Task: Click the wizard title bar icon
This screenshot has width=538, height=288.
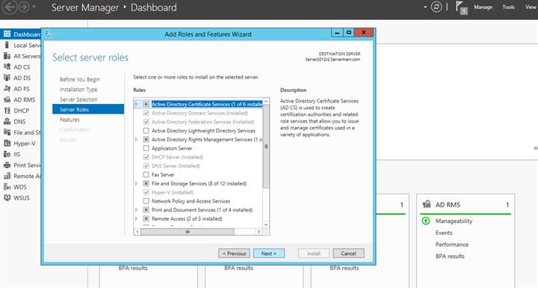Action: tap(48, 34)
